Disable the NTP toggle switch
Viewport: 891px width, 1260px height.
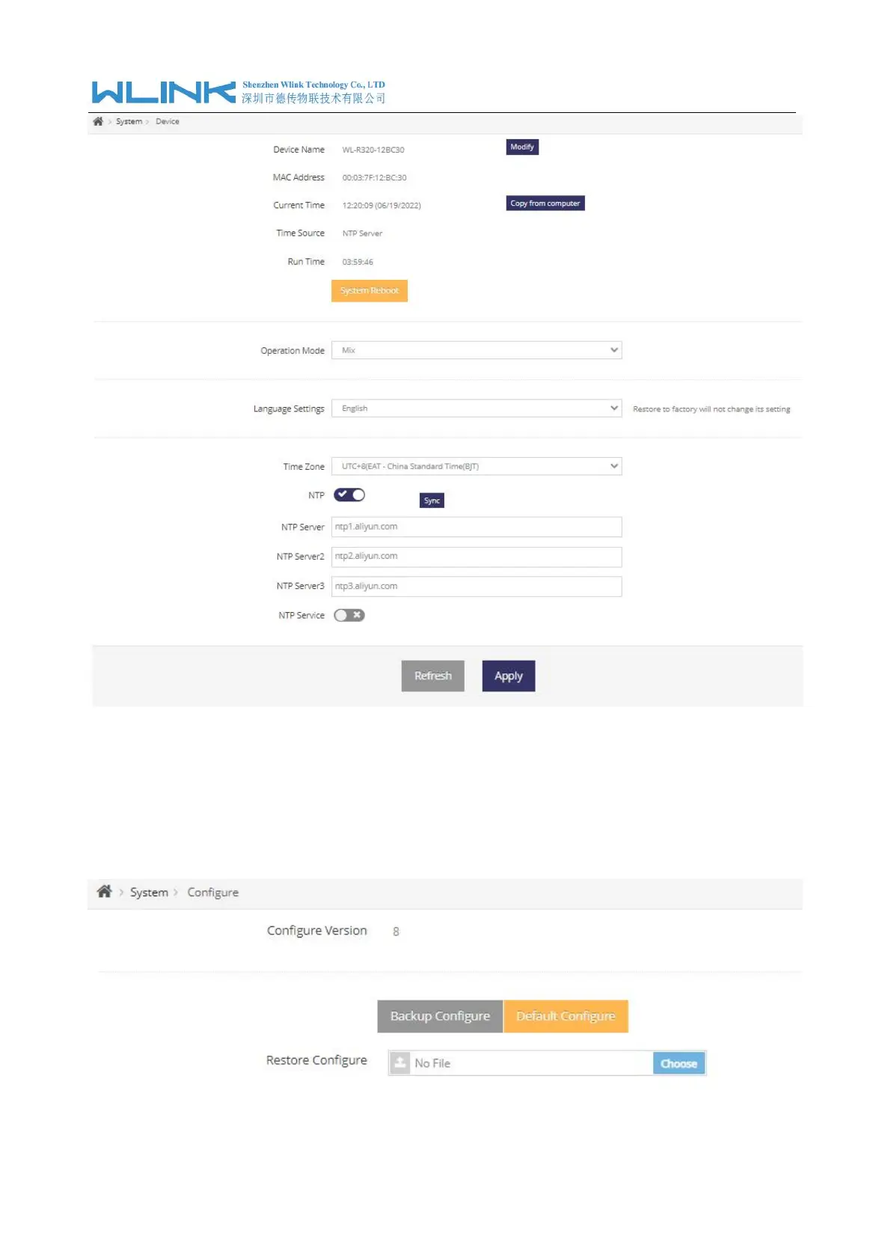[x=349, y=495]
